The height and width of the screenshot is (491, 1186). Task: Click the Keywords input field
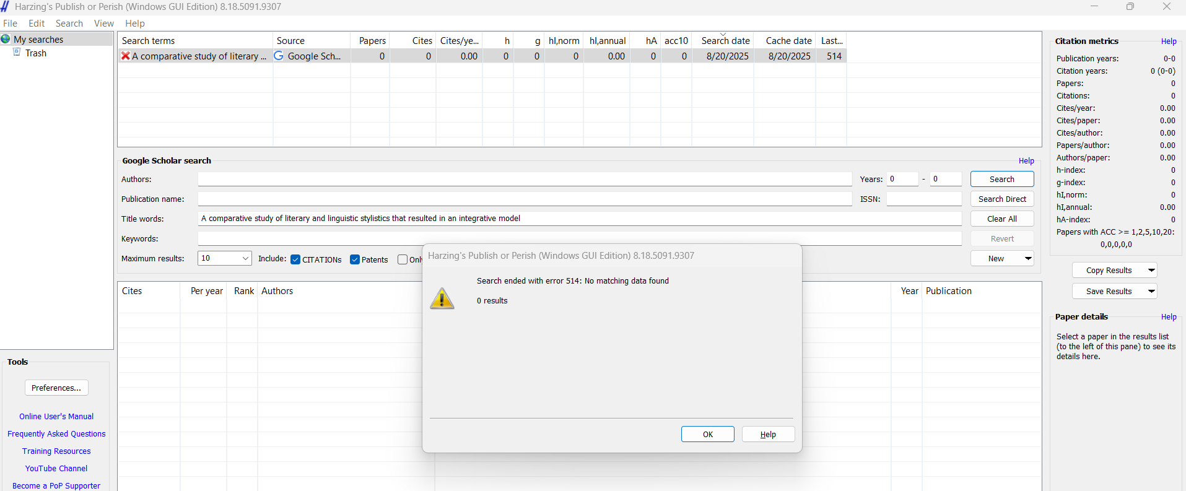pyautogui.click(x=580, y=238)
